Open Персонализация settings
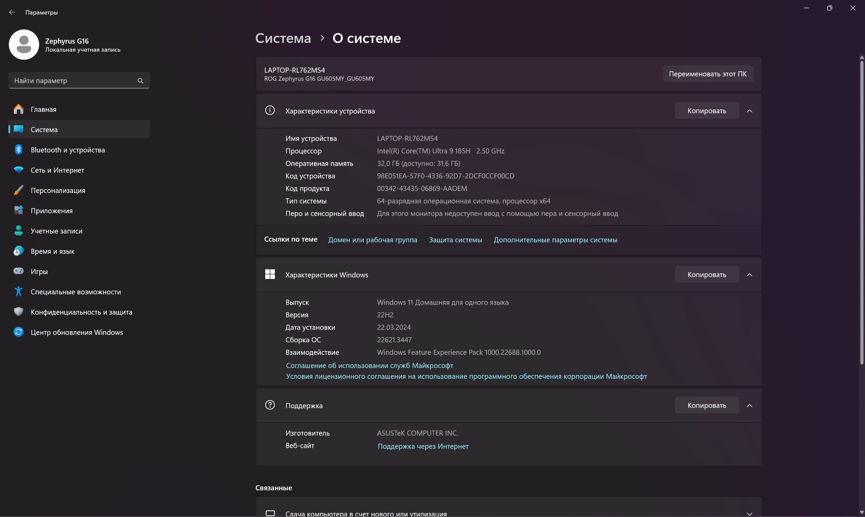Viewport: 865px width, 517px height. point(79,190)
